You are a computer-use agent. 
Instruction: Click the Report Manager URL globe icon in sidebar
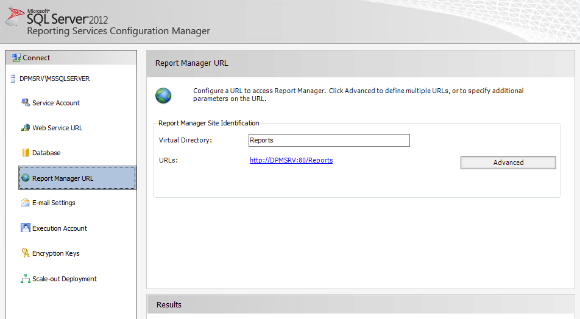pos(26,178)
